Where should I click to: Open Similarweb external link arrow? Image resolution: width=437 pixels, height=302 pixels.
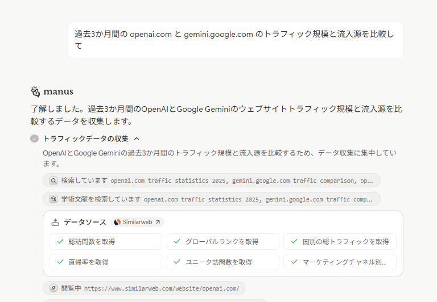tap(158, 222)
